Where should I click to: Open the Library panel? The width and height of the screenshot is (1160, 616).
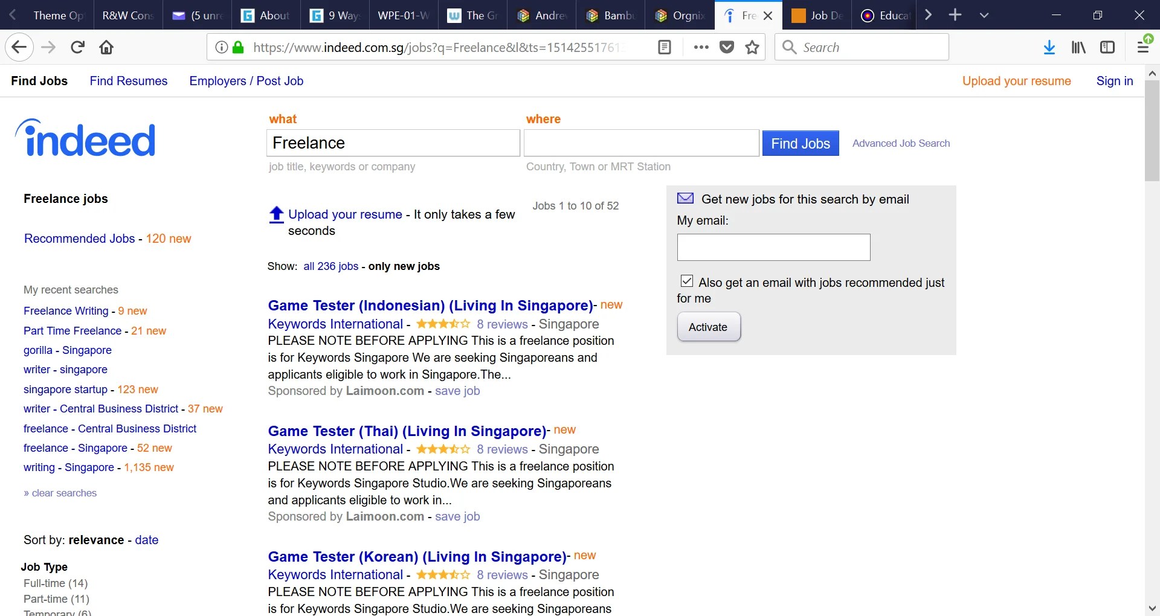point(1078,47)
